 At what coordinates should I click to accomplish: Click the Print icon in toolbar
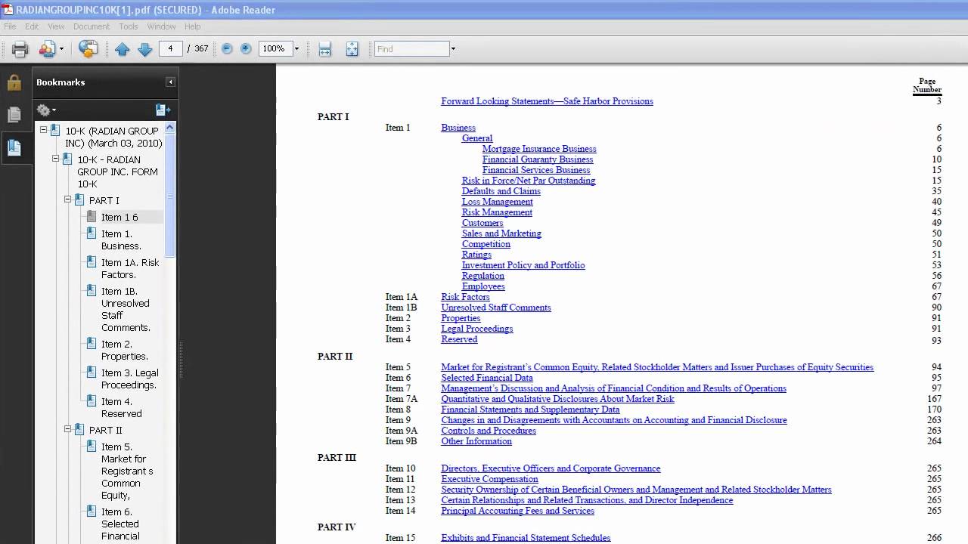click(x=20, y=49)
